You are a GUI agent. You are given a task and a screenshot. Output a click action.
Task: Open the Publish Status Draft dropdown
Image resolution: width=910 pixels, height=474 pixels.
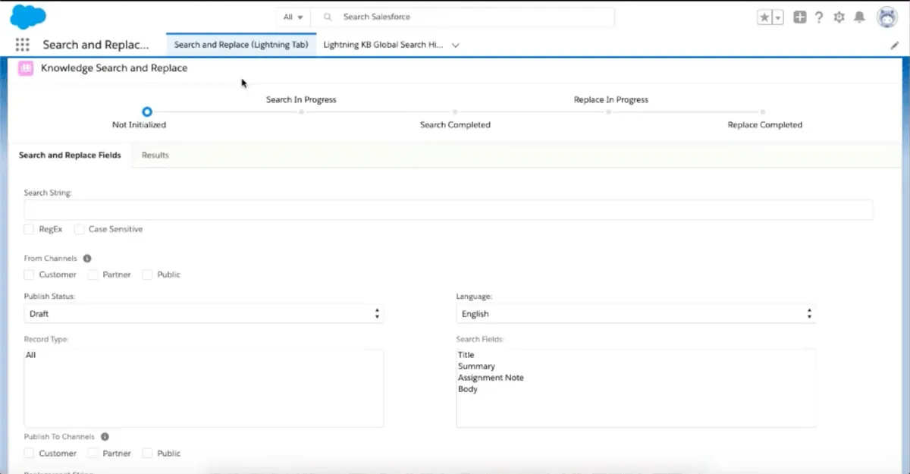click(x=204, y=313)
